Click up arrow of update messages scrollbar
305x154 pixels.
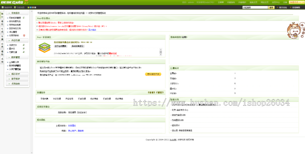[x=161, y=50]
